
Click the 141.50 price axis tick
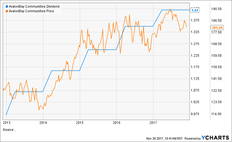(216, 79)
